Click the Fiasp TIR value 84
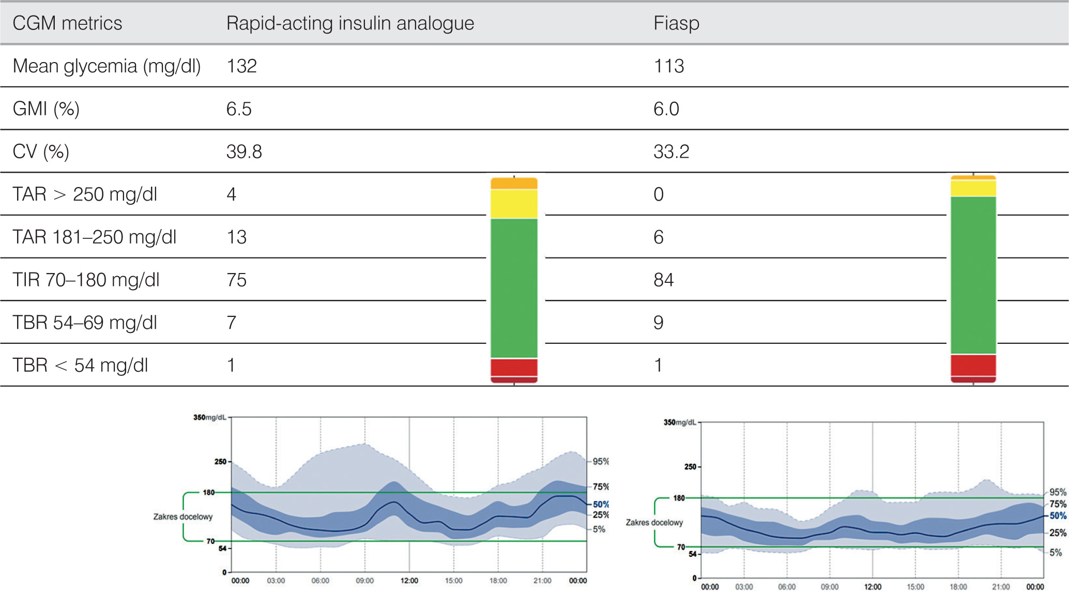The height and width of the screenshot is (591, 1069). [x=663, y=280]
